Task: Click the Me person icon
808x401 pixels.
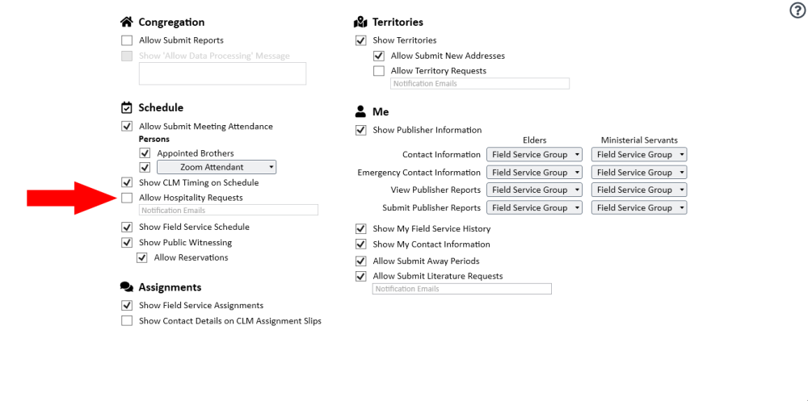Action: coord(360,112)
